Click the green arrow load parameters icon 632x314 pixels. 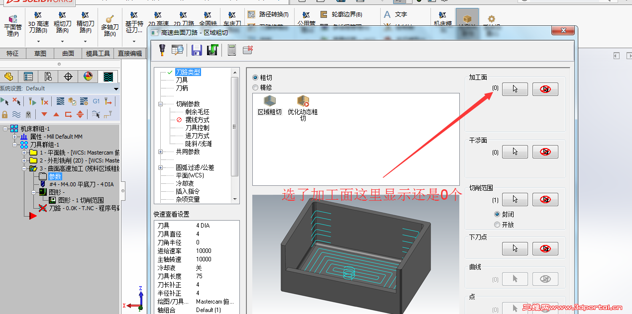tap(212, 50)
